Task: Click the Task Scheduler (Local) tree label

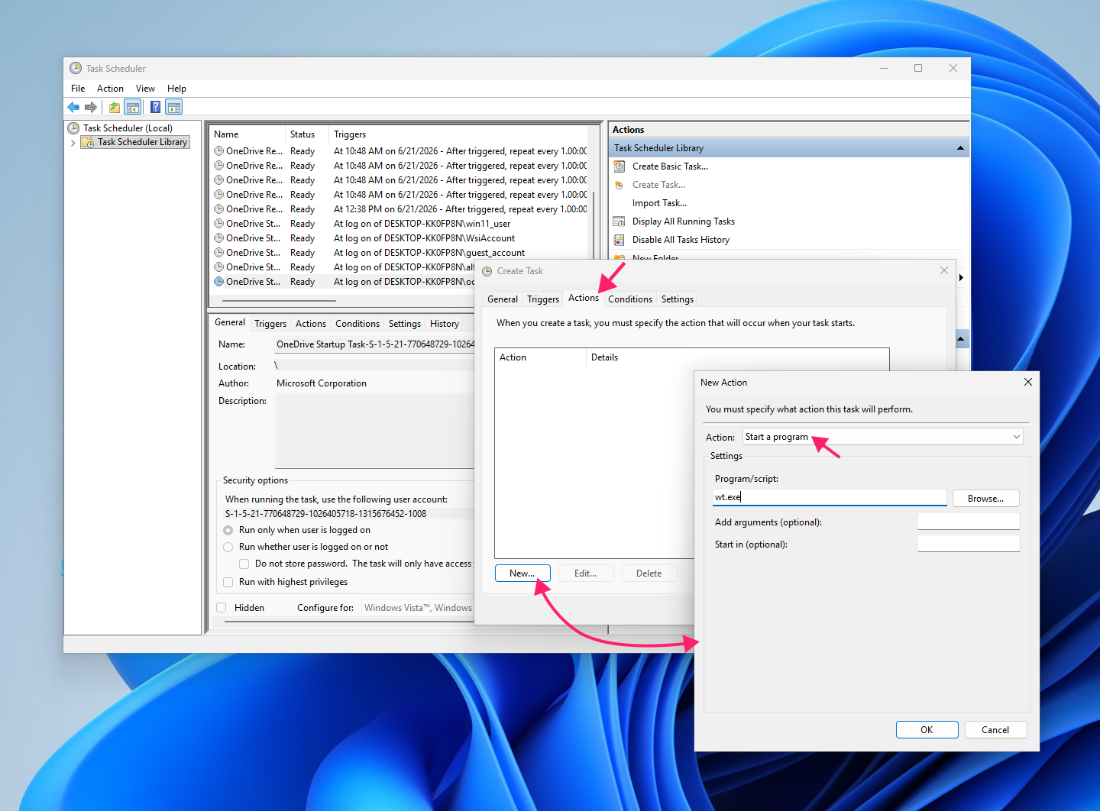Action: [128, 128]
